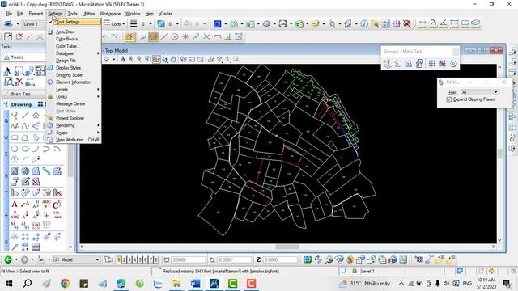Screen dimensions: 518x291
Task: Open the Files dropdown in Fit View
Action: pos(479,92)
